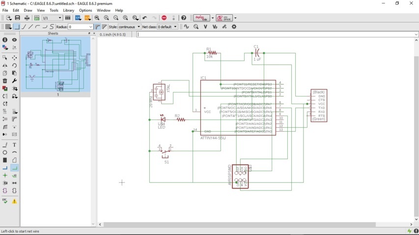The image size is (419, 235).
Task: Open the Radius value dropdown
Action: click(90, 27)
